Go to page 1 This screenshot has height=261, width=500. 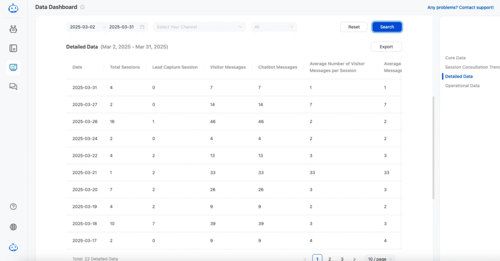[317, 259]
